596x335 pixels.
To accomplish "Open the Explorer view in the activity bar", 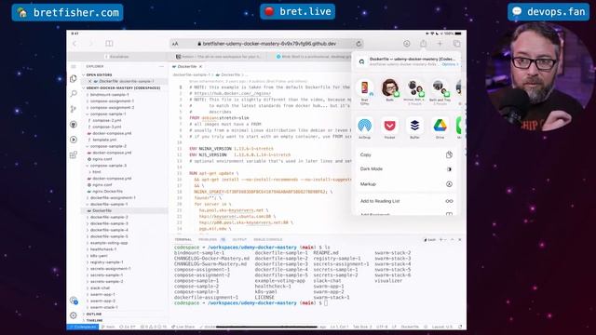I will pyautogui.click(x=74, y=78).
